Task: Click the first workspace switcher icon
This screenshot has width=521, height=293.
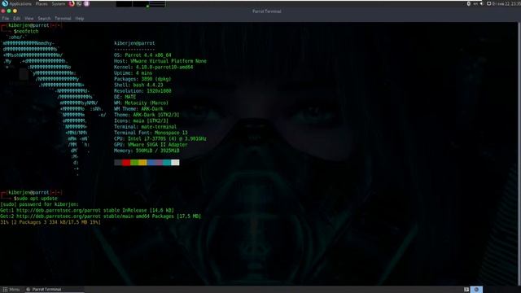Action: 466,290
